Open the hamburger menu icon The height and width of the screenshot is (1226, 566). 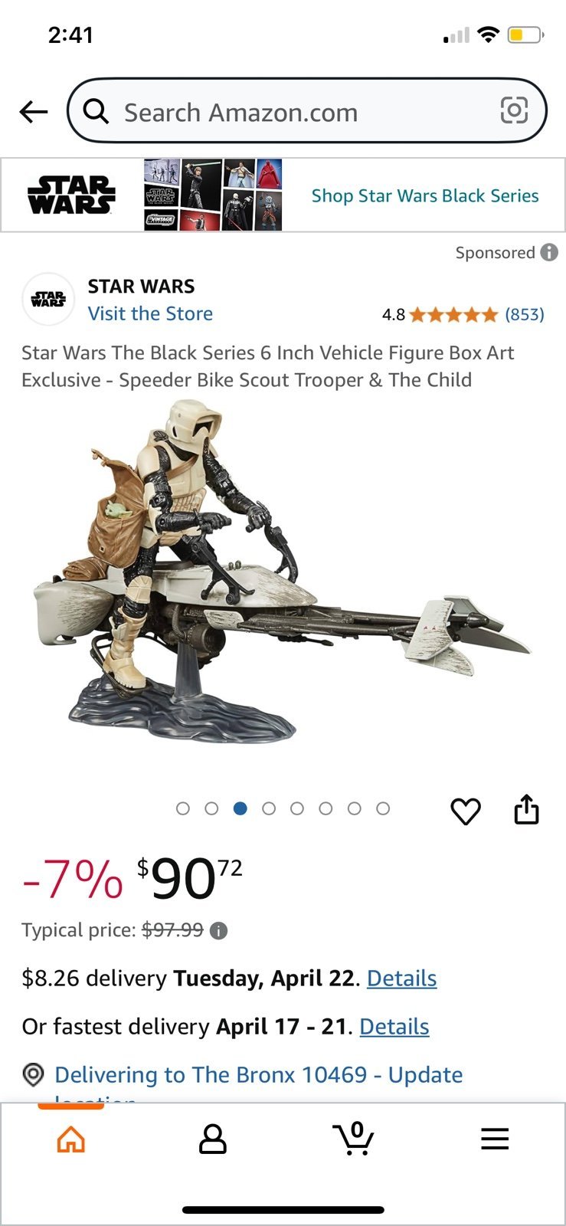(x=495, y=1139)
